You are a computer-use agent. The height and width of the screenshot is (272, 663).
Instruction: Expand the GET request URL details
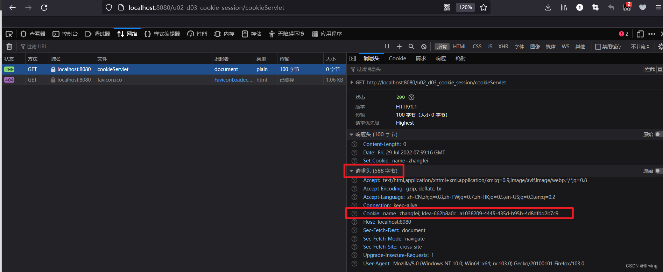click(x=352, y=83)
